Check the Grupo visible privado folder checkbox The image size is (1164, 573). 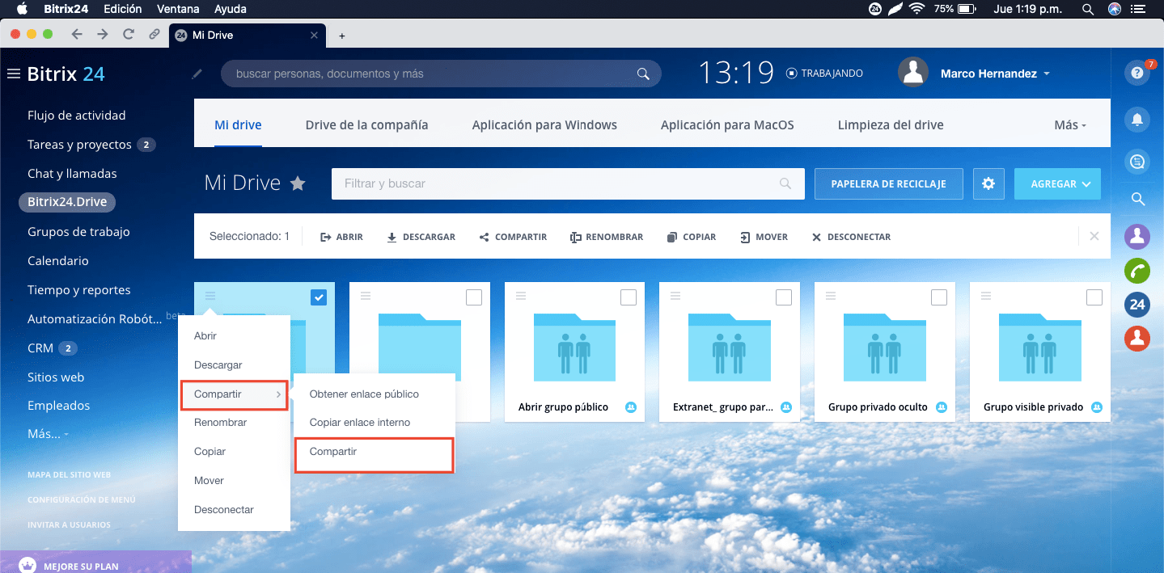[x=1094, y=297]
